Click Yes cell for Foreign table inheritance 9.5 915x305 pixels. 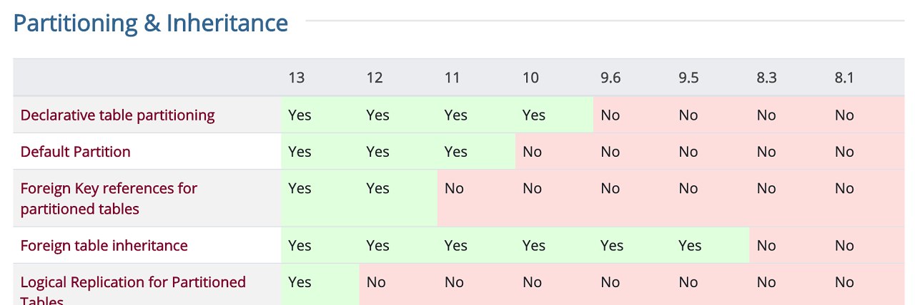tap(690, 245)
